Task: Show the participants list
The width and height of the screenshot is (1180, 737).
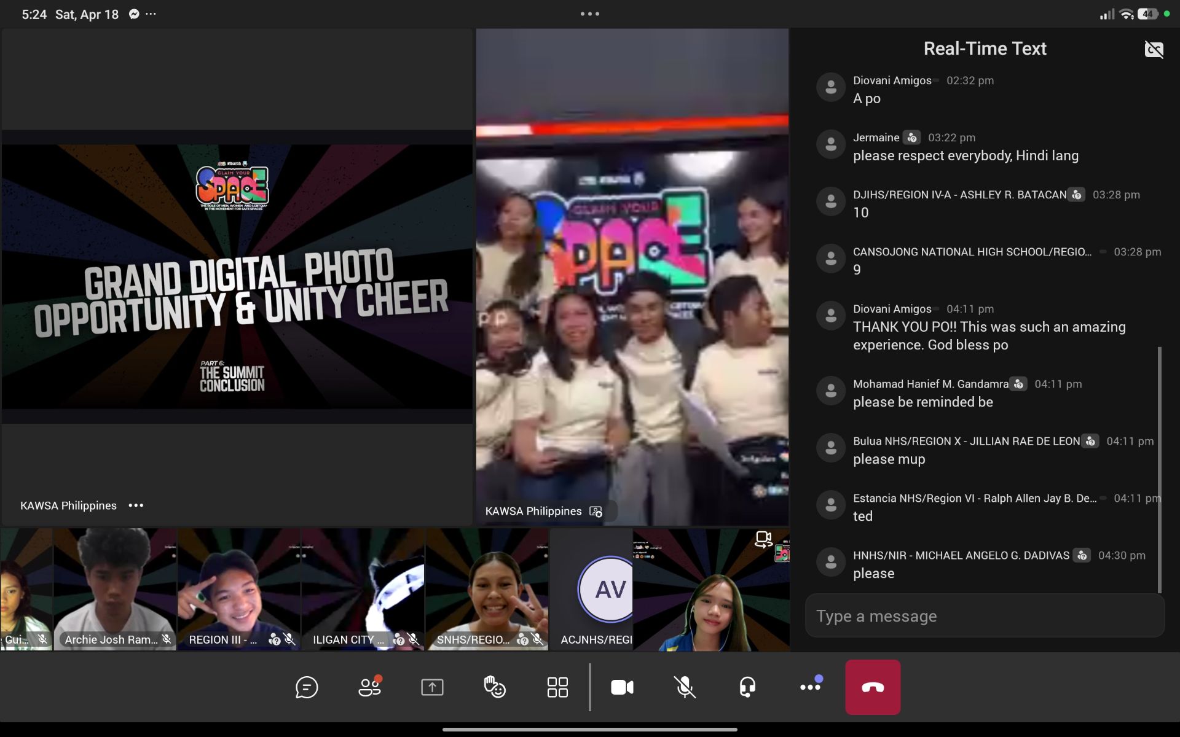Action: (370, 687)
